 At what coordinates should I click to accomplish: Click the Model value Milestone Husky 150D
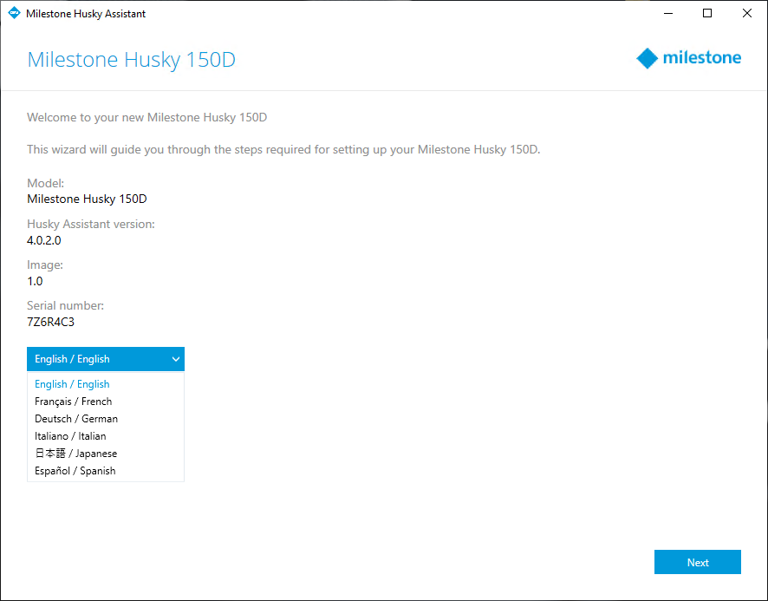88,199
